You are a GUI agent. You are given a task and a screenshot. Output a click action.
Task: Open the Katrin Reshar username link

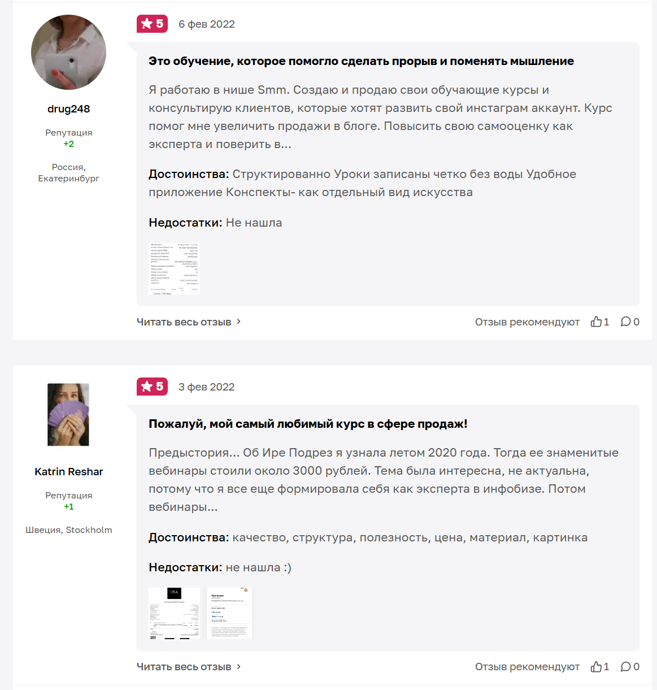coord(68,472)
